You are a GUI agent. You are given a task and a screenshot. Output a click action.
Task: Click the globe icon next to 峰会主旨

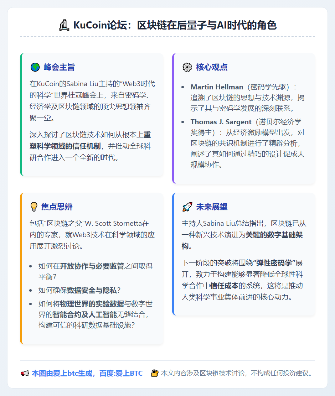point(35,67)
